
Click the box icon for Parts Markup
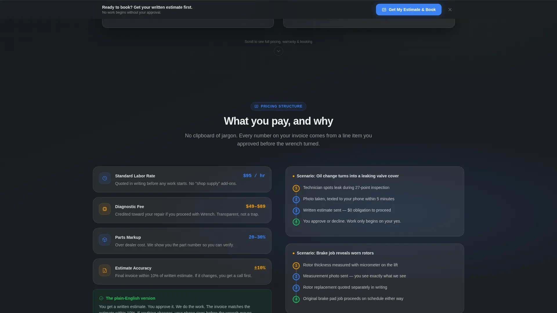point(105,240)
